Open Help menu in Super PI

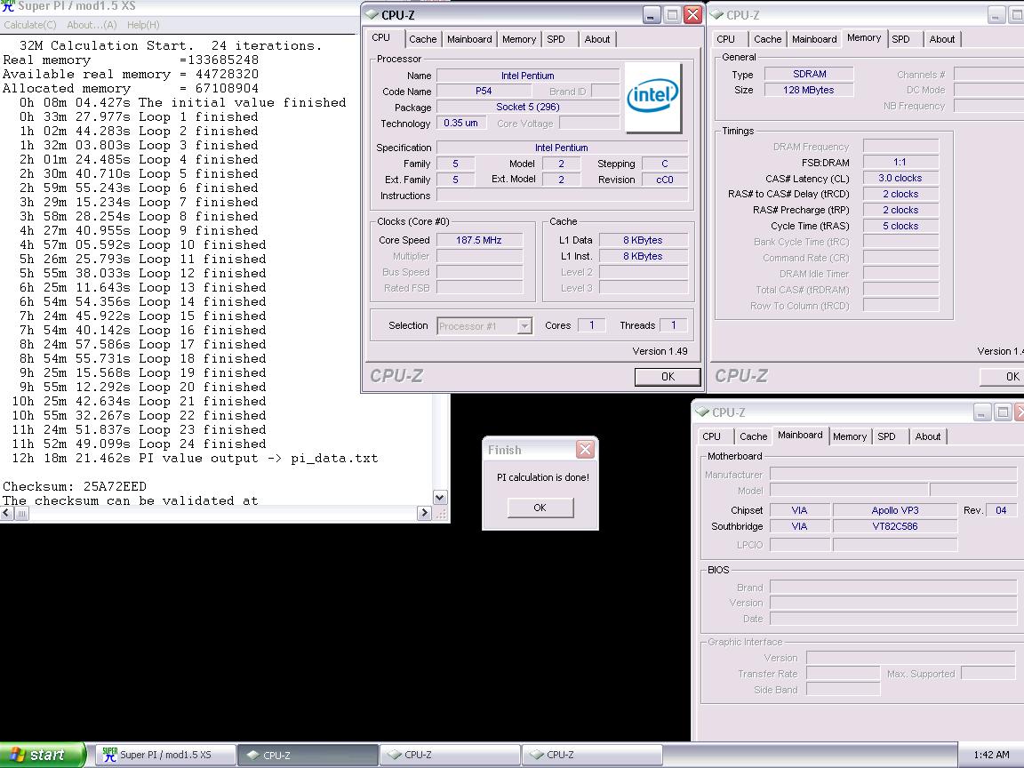(143, 25)
